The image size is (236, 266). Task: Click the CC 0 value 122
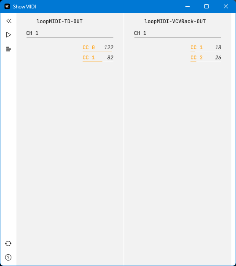pyautogui.click(x=109, y=48)
